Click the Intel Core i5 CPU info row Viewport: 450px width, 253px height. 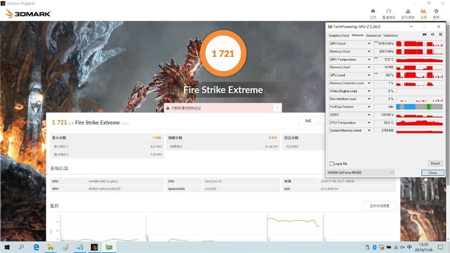click(223, 181)
